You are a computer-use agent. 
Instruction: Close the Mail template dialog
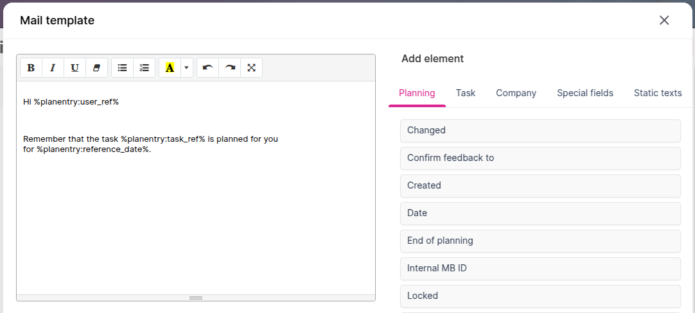tap(664, 21)
